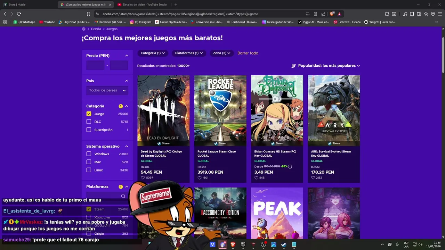Open the Categoría (1) filter dropdown
This screenshot has height=250, width=445.
click(153, 53)
